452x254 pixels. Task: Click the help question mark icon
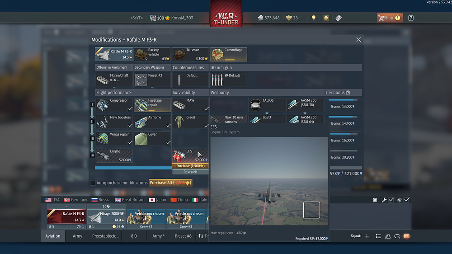tap(411, 18)
